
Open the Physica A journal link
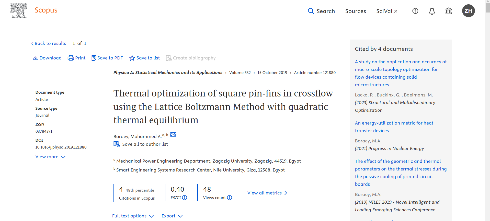[168, 72]
